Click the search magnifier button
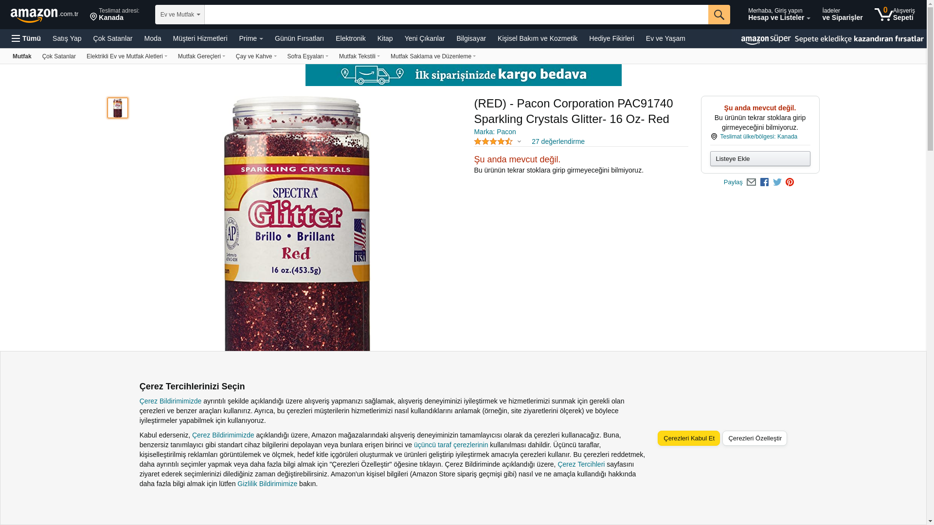Image resolution: width=934 pixels, height=525 pixels. point(719,15)
